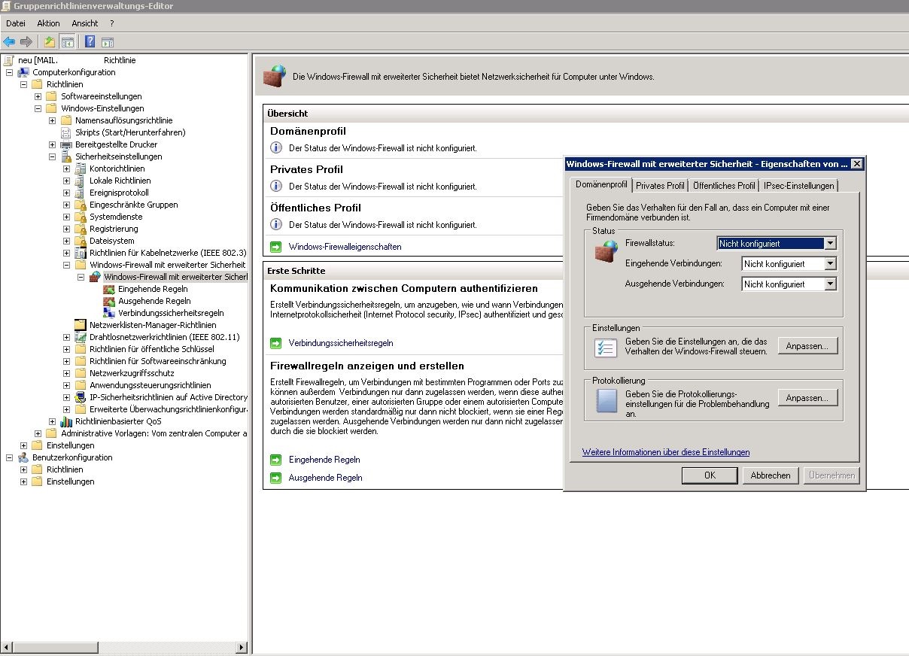This screenshot has height=656, width=909.
Task: Click the Skripts (Start/Herunterfahren) script icon
Action: [x=66, y=132]
